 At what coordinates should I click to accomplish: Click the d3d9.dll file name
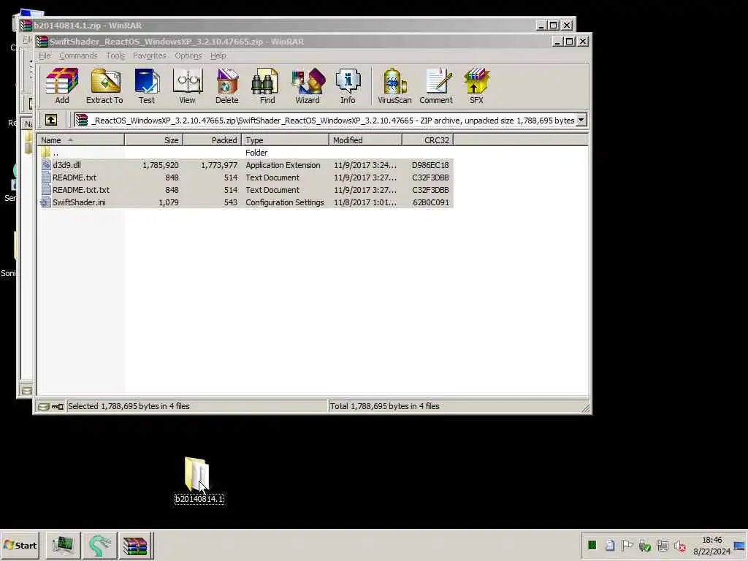coord(66,165)
